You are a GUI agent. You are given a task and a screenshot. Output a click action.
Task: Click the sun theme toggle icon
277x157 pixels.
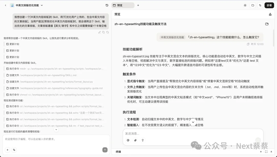click(x=245, y=5)
